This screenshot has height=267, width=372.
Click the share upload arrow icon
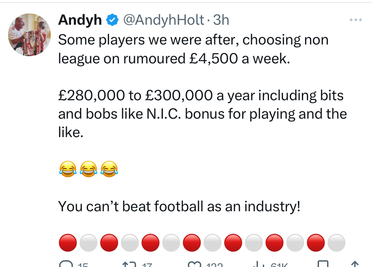(x=354, y=264)
